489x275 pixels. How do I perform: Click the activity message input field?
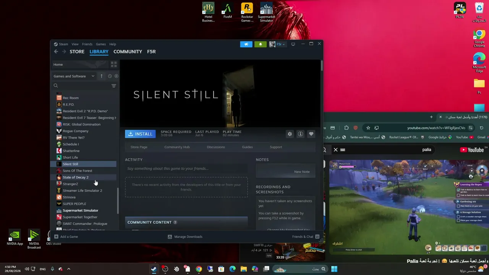pos(186,168)
